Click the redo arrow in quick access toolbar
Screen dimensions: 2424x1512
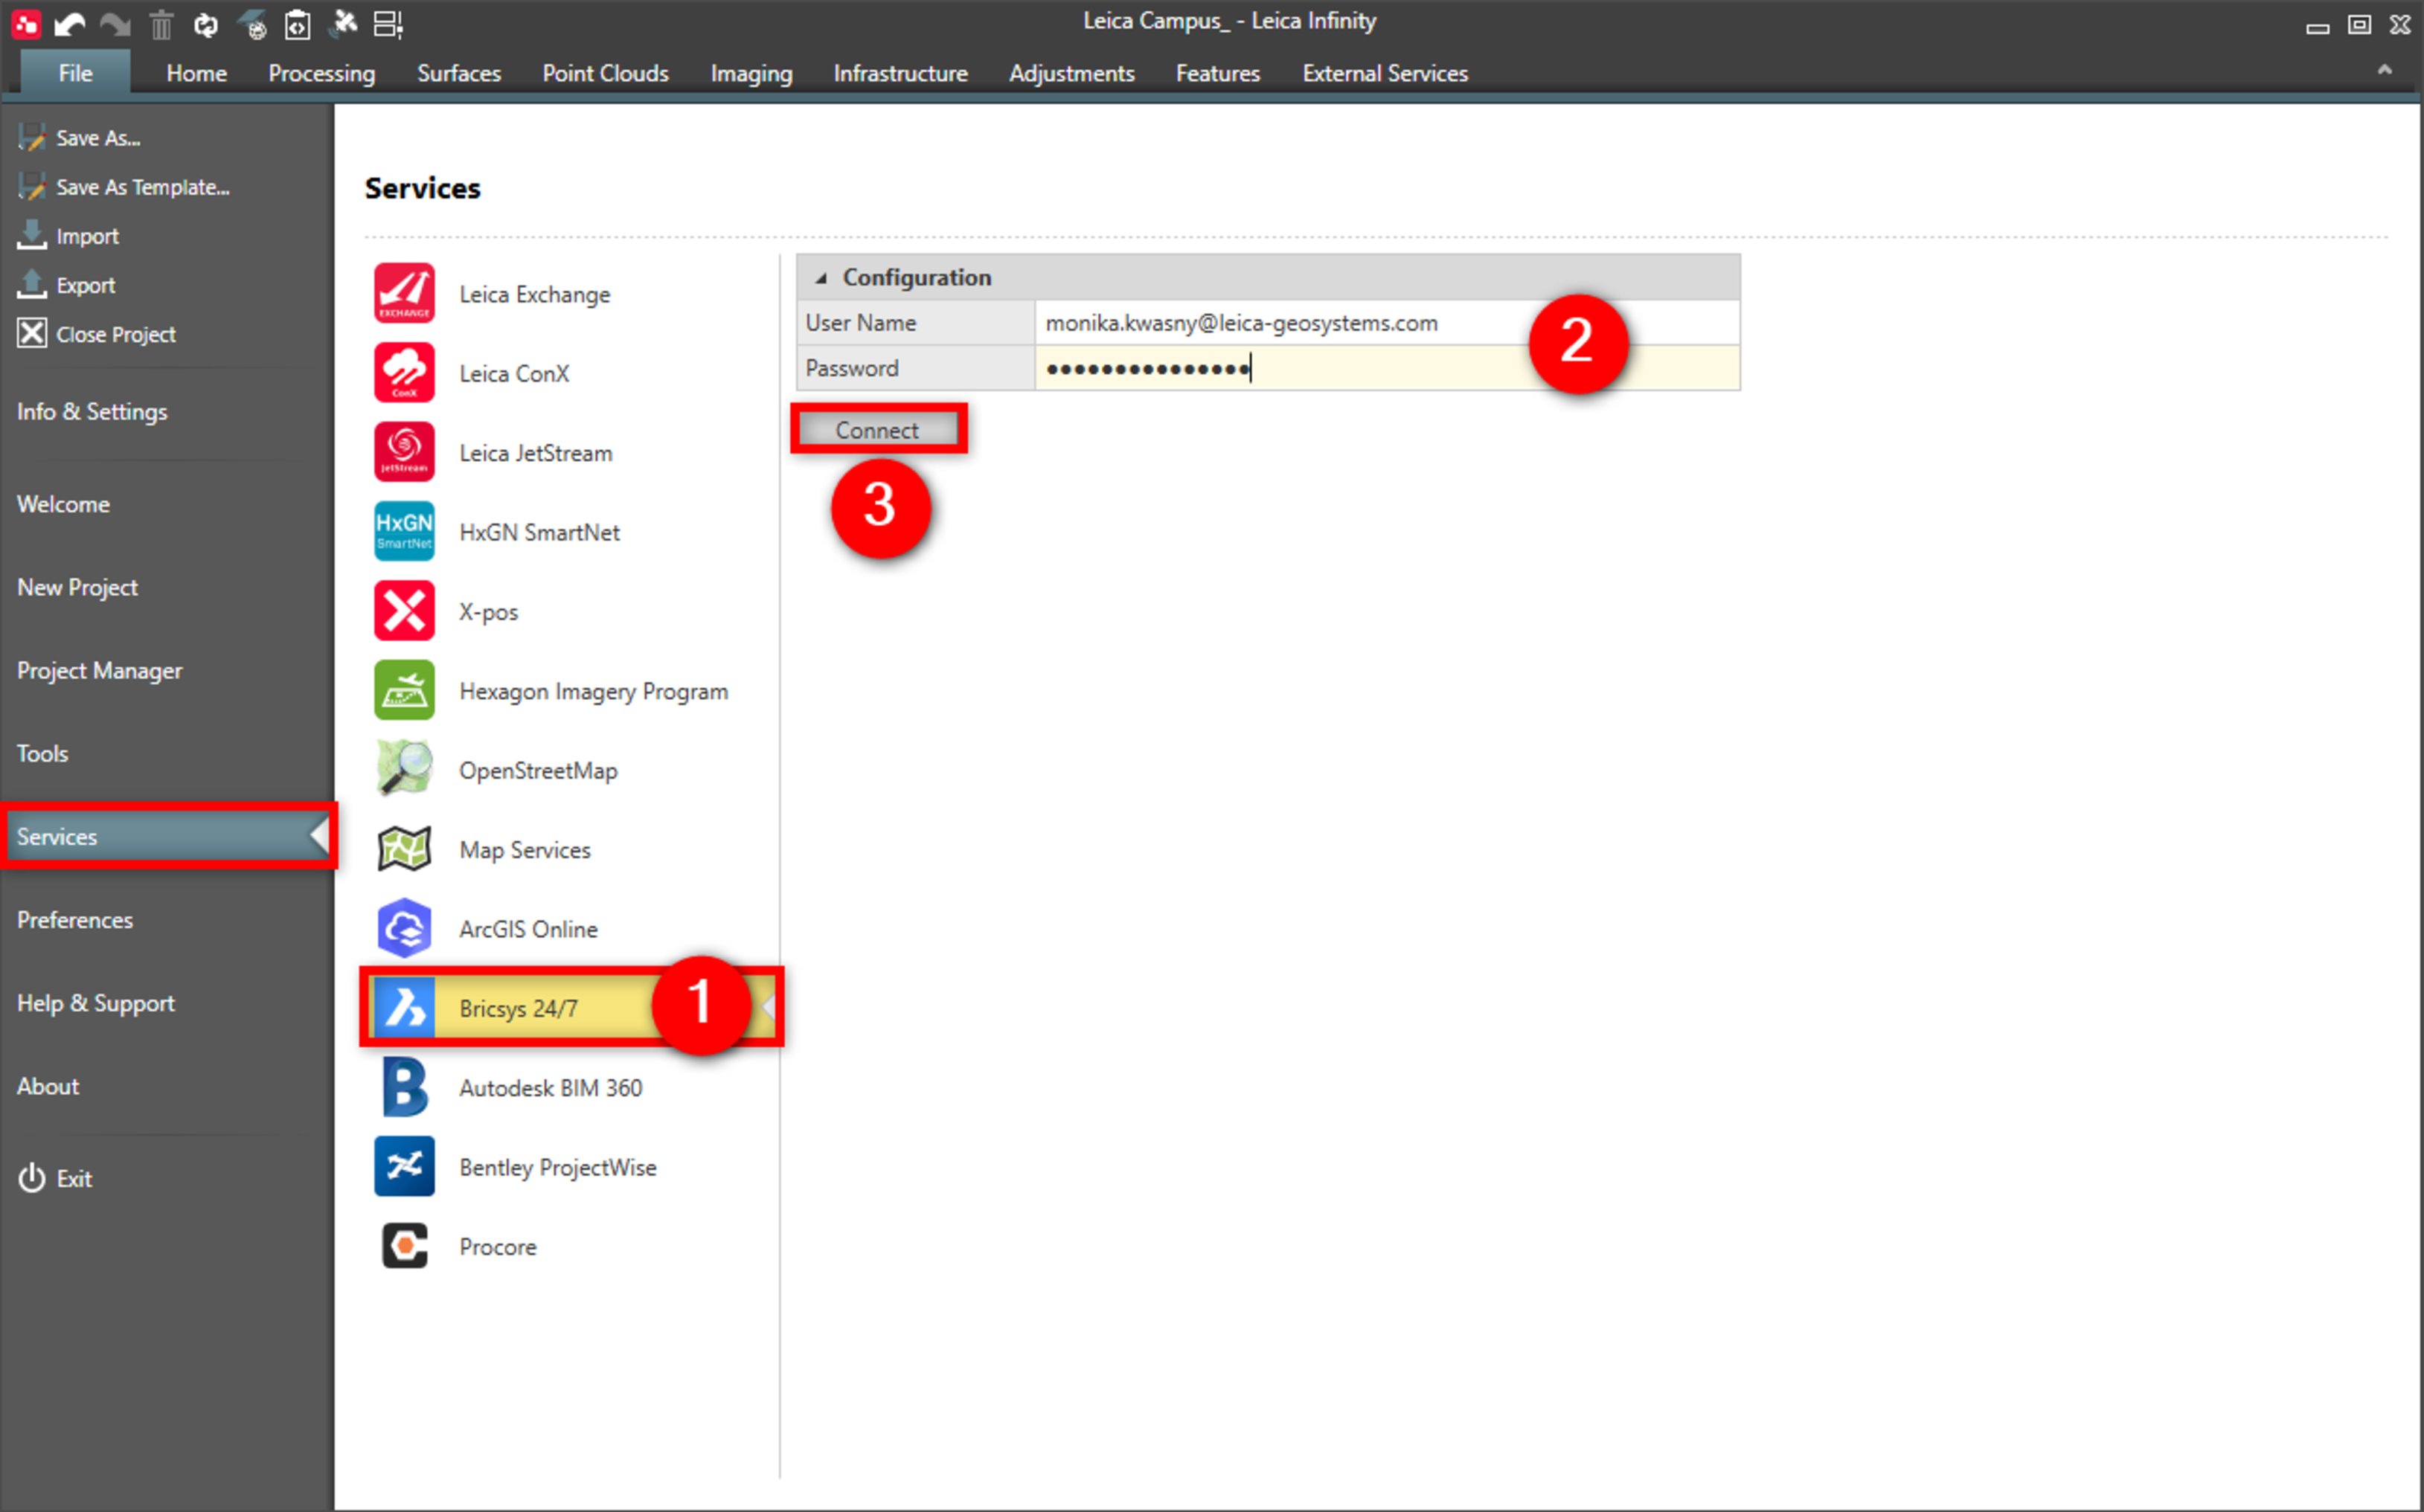pyautogui.click(x=115, y=24)
